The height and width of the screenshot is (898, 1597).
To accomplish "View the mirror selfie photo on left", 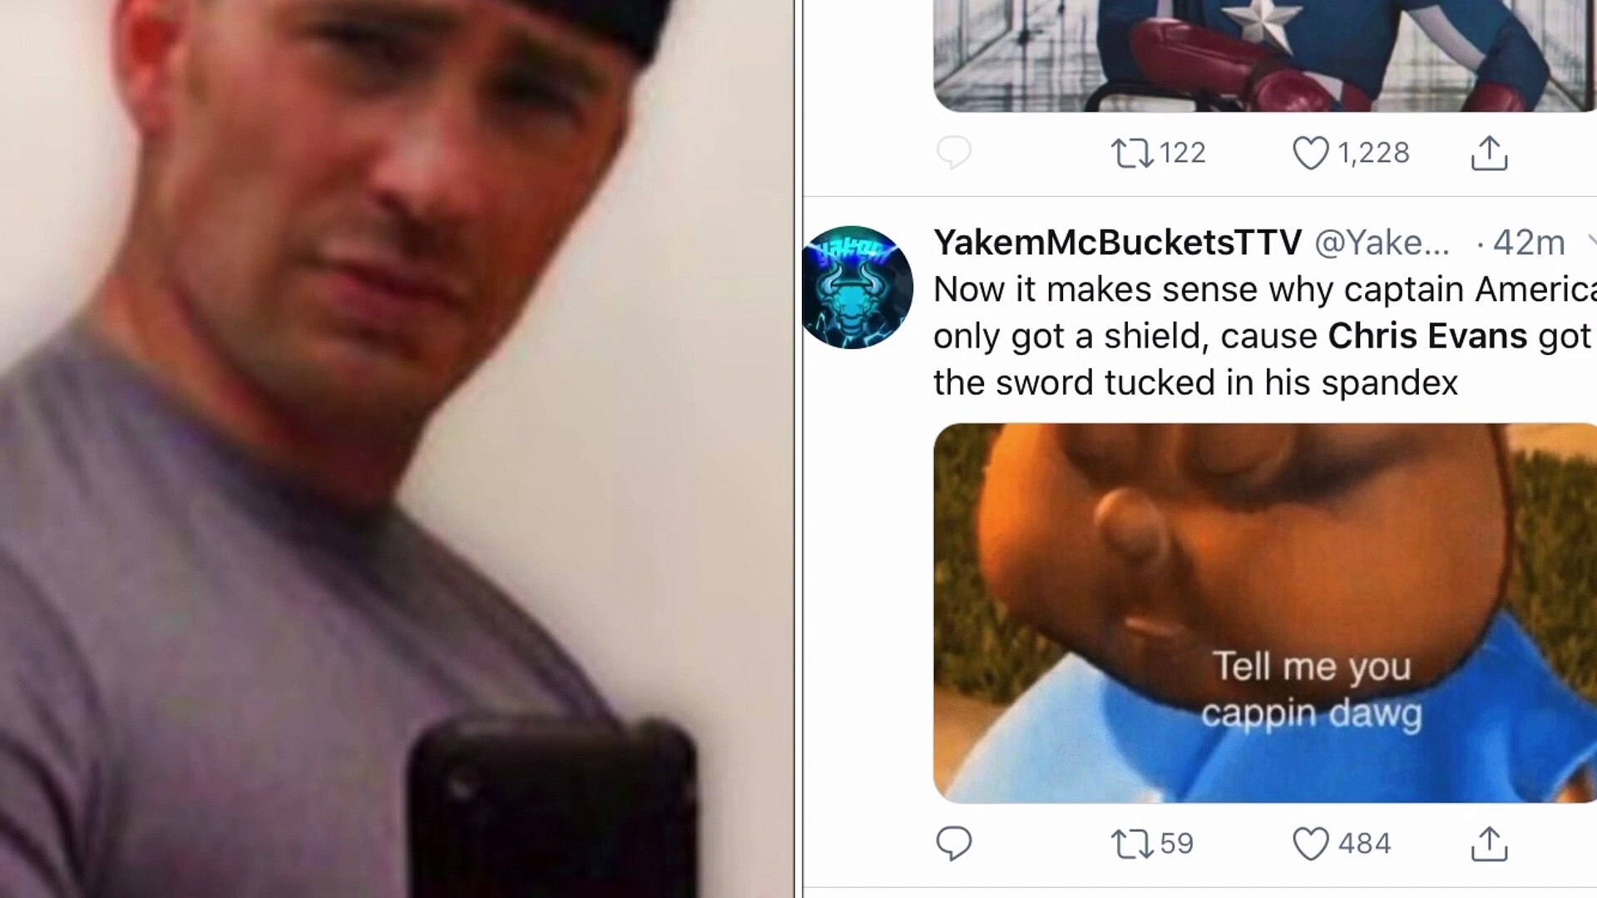I will 397,449.
